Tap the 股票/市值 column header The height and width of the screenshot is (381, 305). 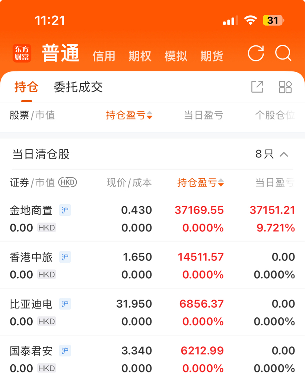pyautogui.click(x=32, y=115)
